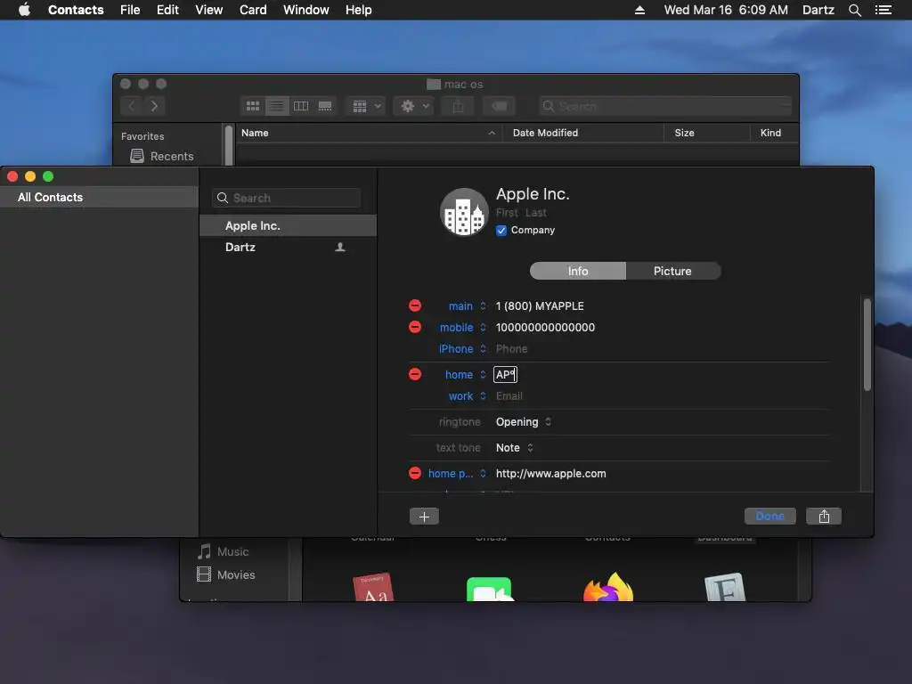Image resolution: width=912 pixels, height=684 pixels.
Task: Open the Opening ringtone dropdown
Action: tap(524, 421)
